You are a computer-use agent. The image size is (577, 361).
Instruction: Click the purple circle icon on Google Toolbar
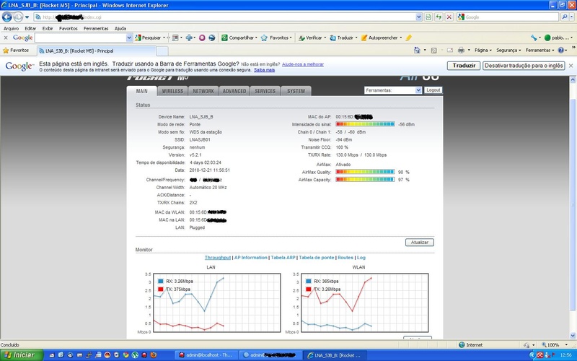coord(202,38)
